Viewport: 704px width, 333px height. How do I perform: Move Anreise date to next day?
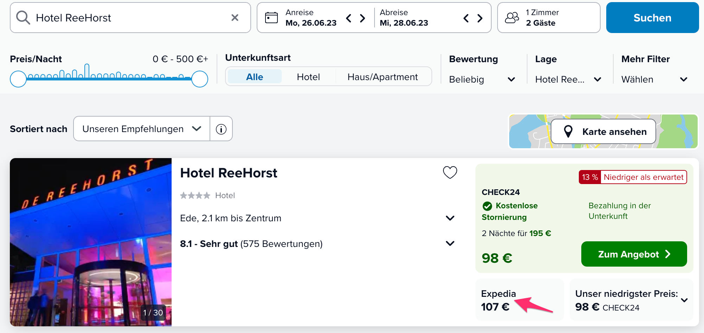click(x=363, y=18)
